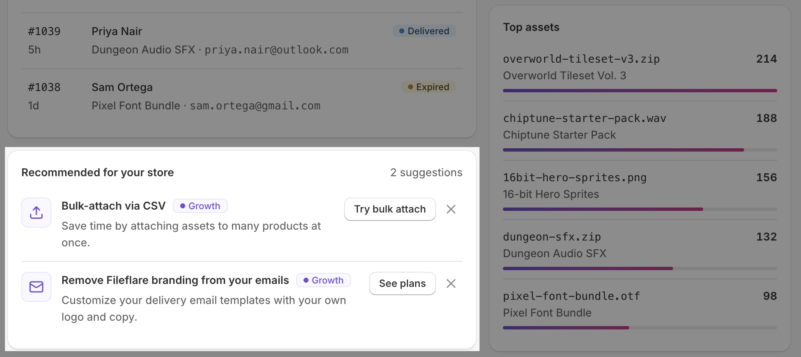Click the 5h timestamp under order #1039

pos(34,50)
